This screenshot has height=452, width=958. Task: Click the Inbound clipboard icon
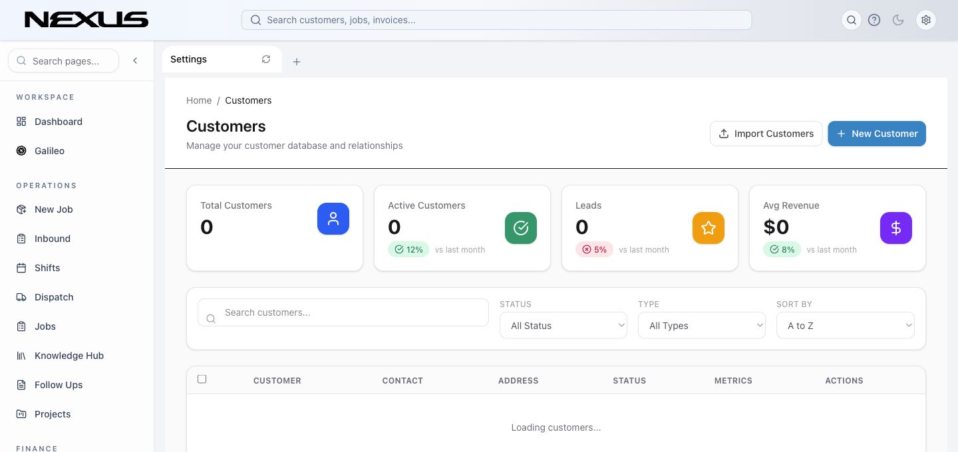point(21,239)
